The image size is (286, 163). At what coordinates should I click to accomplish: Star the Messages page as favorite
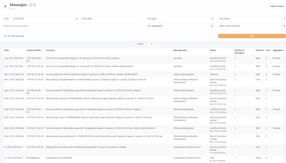coord(34,5)
